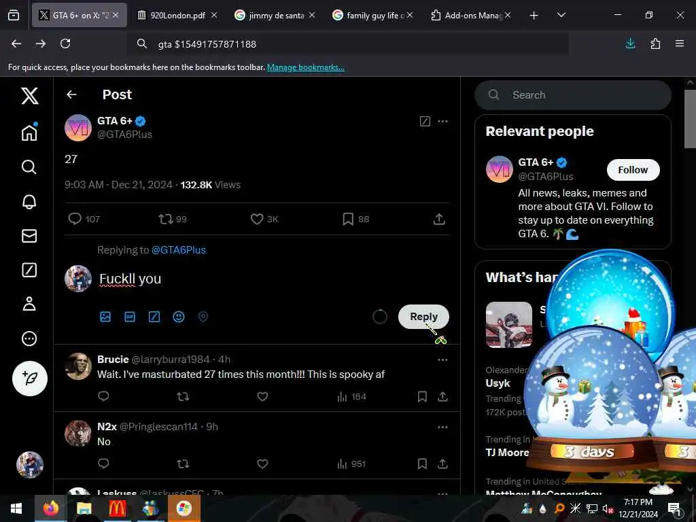Open McDonald's app in taskbar
The height and width of the screenshot is (522, 696).
click(117, 508)
